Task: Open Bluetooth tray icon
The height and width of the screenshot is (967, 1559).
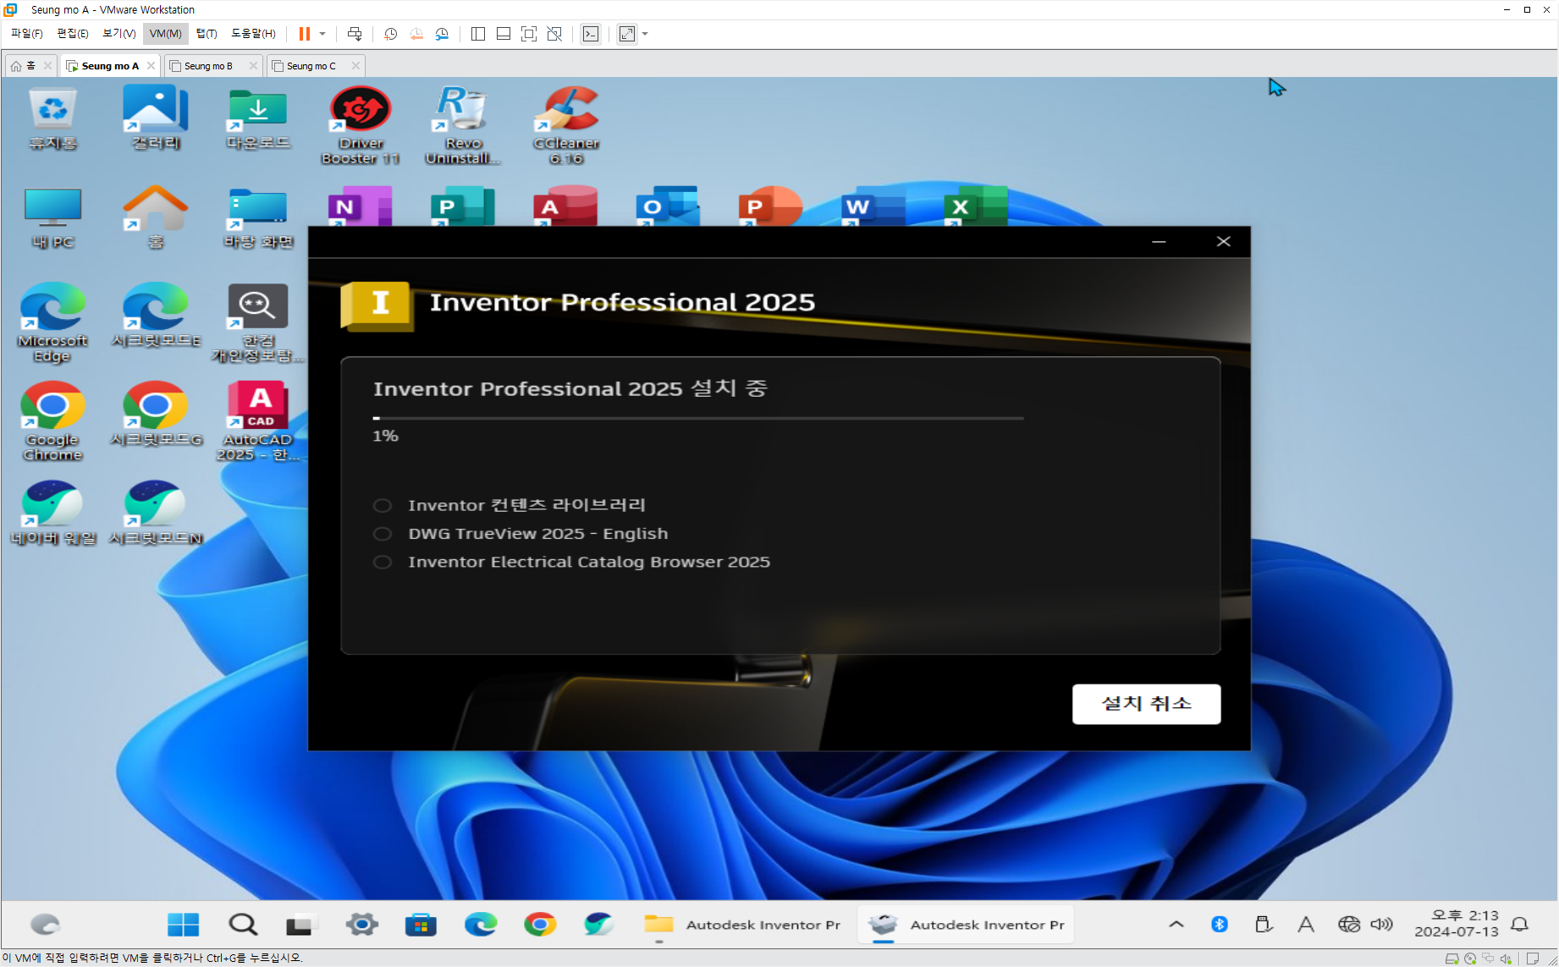Action: [1220, 925]
